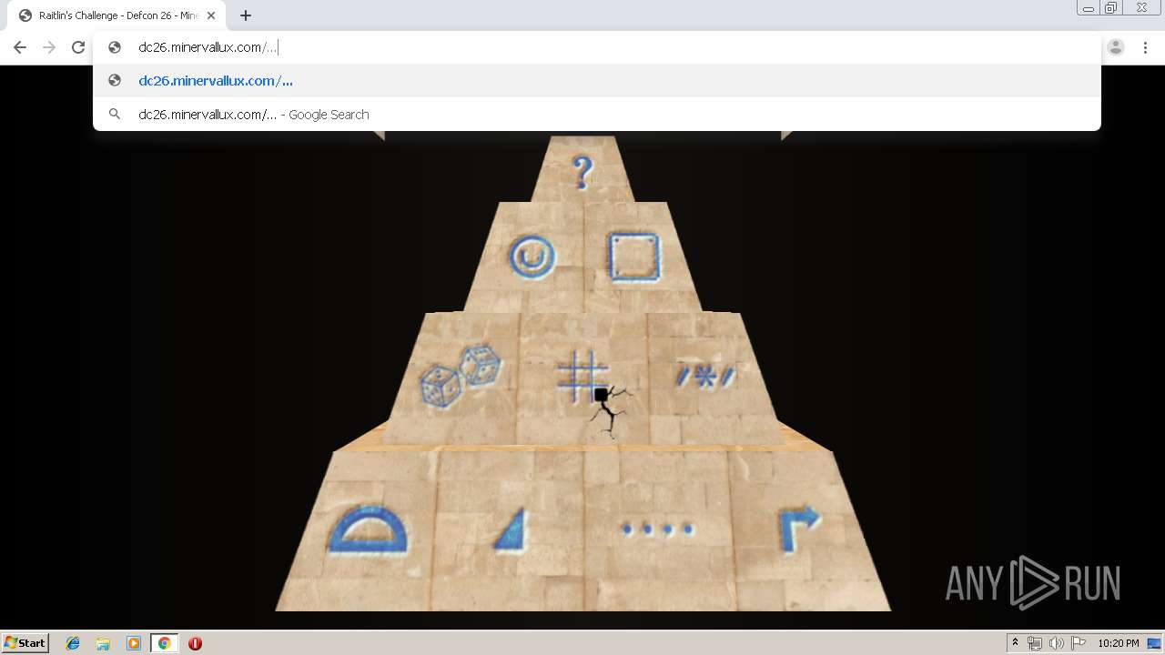Select the circled U symbol on pyramid

point(532,257)
